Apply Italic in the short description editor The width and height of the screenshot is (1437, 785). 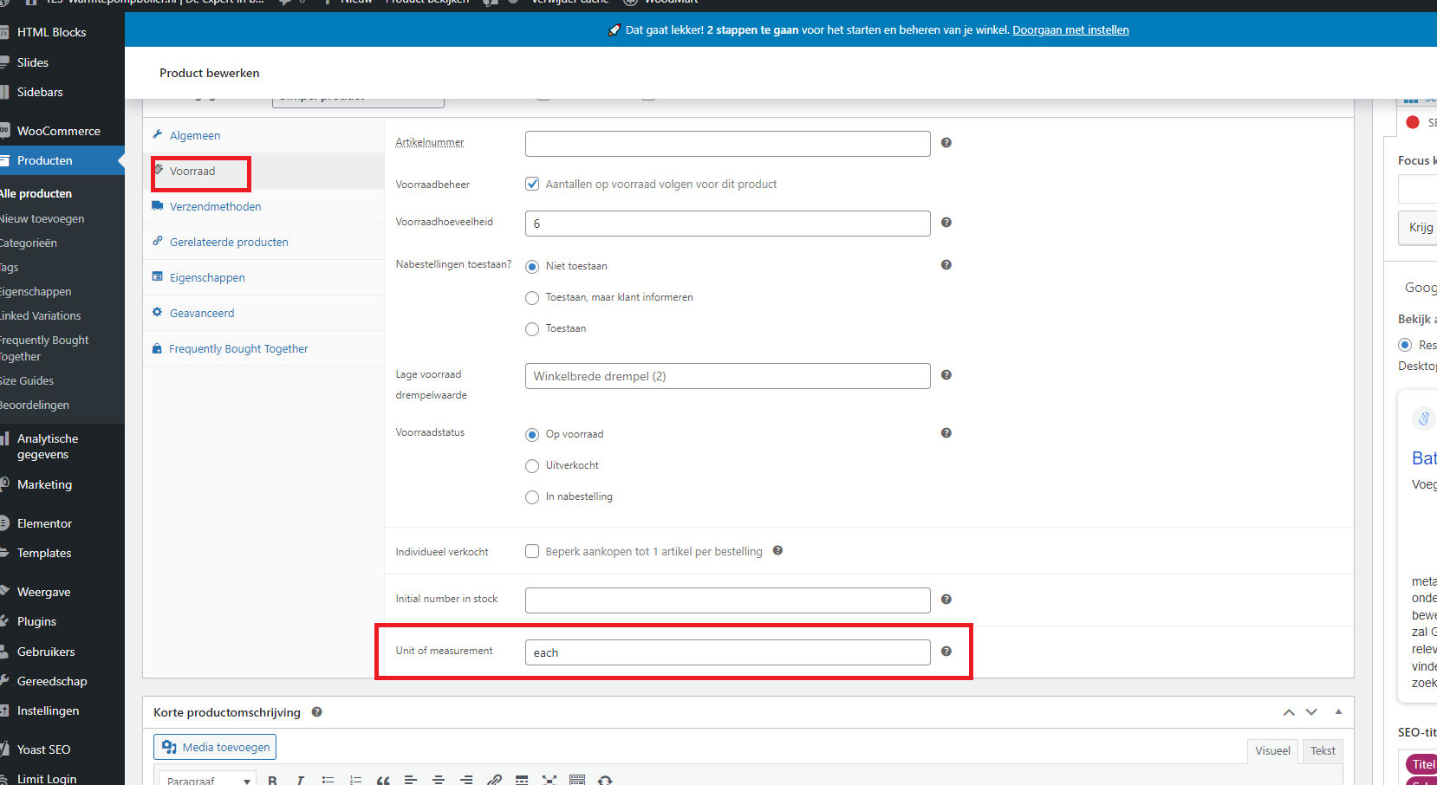click(x=300, y=780)
